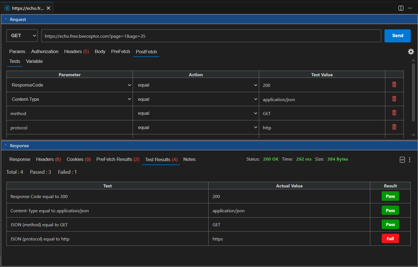Click the red Fail badge
The height and width of the screenshot is (267, 418).
coord(390,239)
